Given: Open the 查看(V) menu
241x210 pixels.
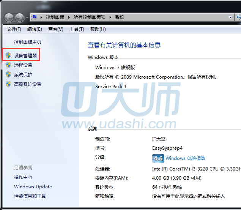Looking at the screenshot, I should click(x=56, y=29).
